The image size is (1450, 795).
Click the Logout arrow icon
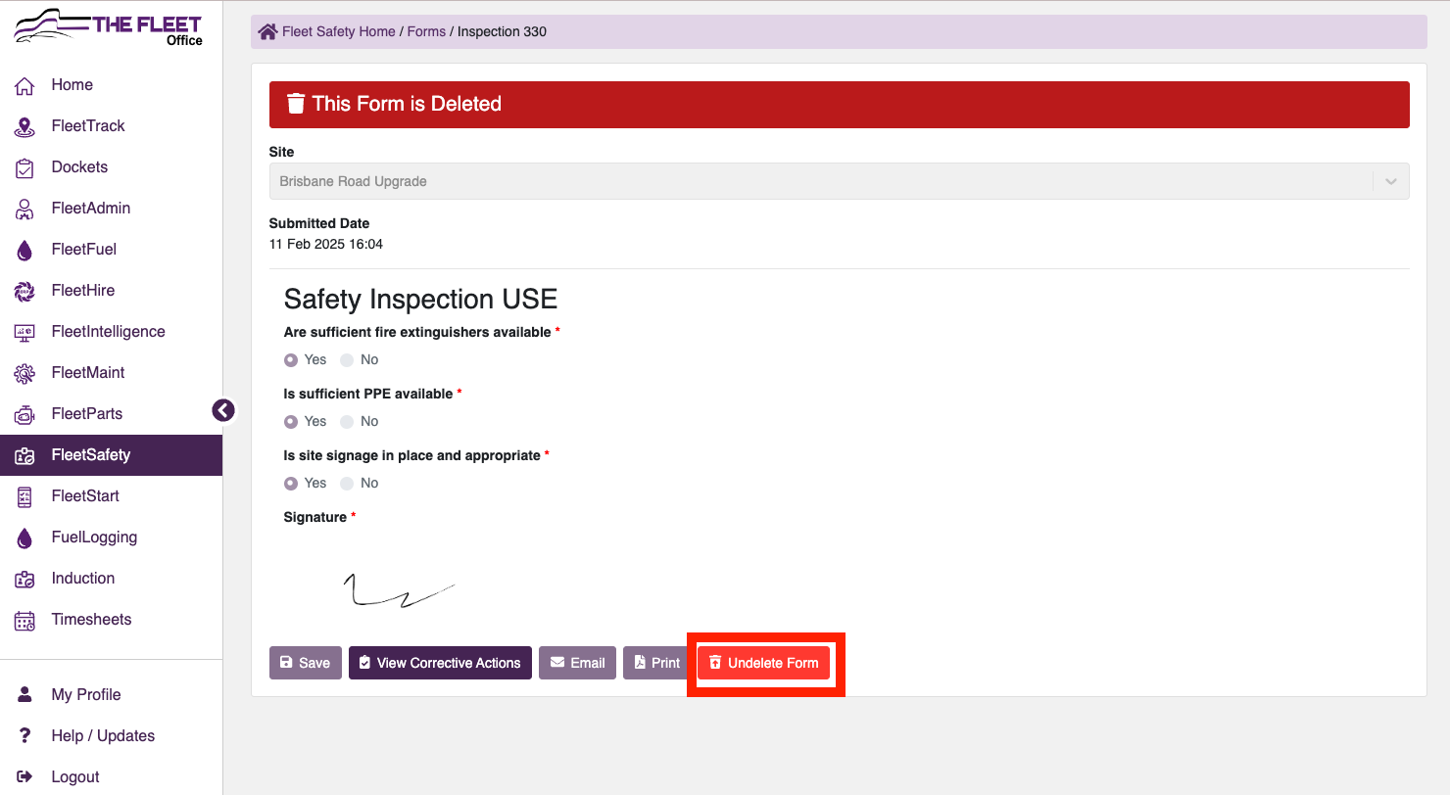tap(25, 776)
